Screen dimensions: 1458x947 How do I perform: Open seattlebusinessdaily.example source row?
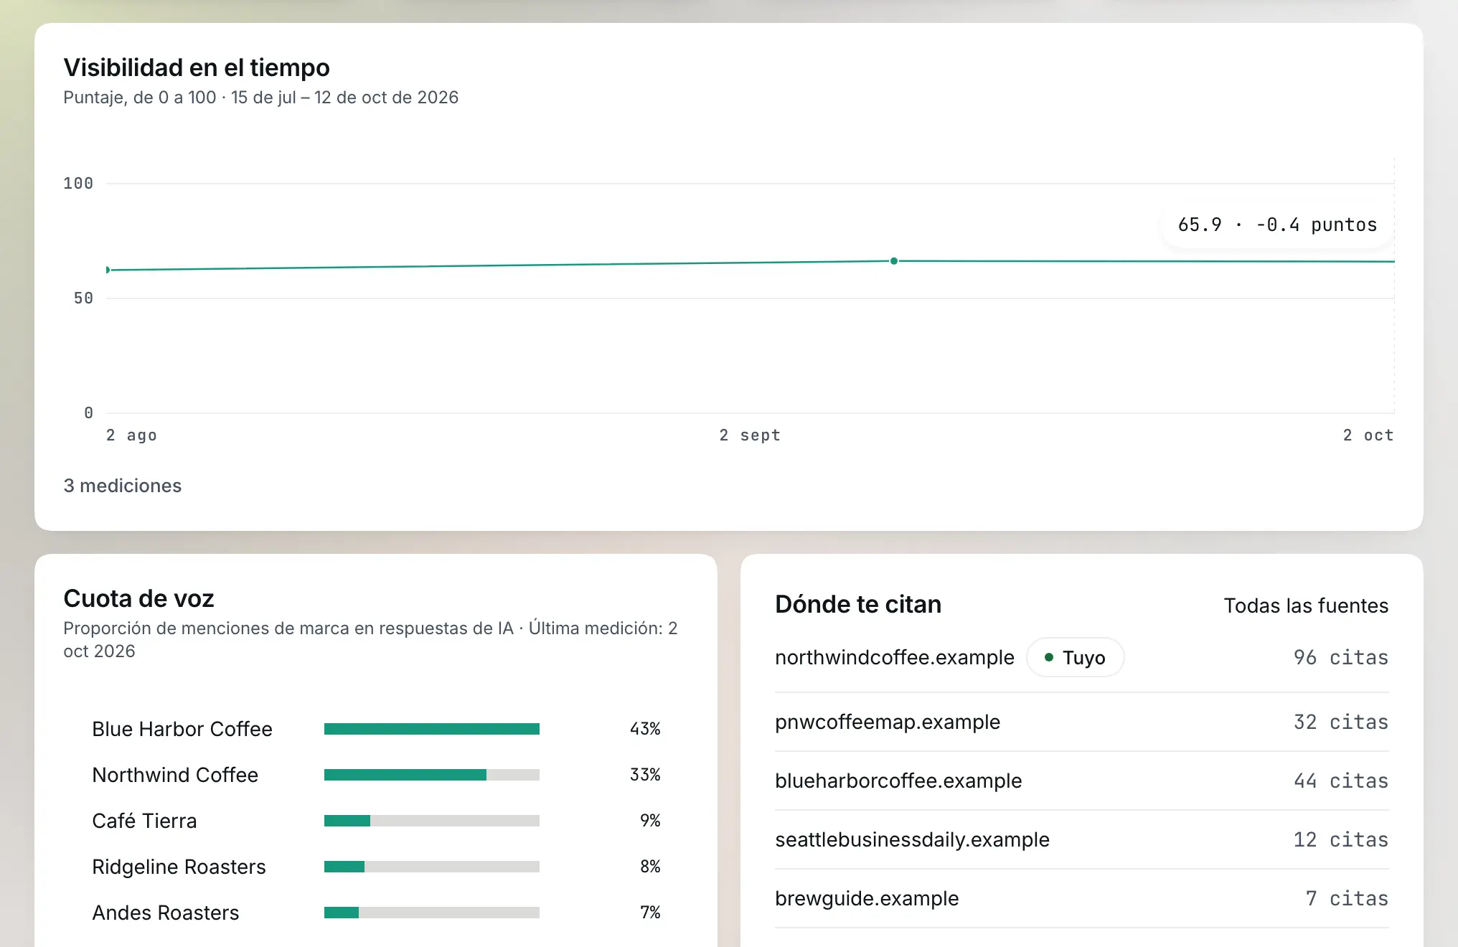[1082, 839]
